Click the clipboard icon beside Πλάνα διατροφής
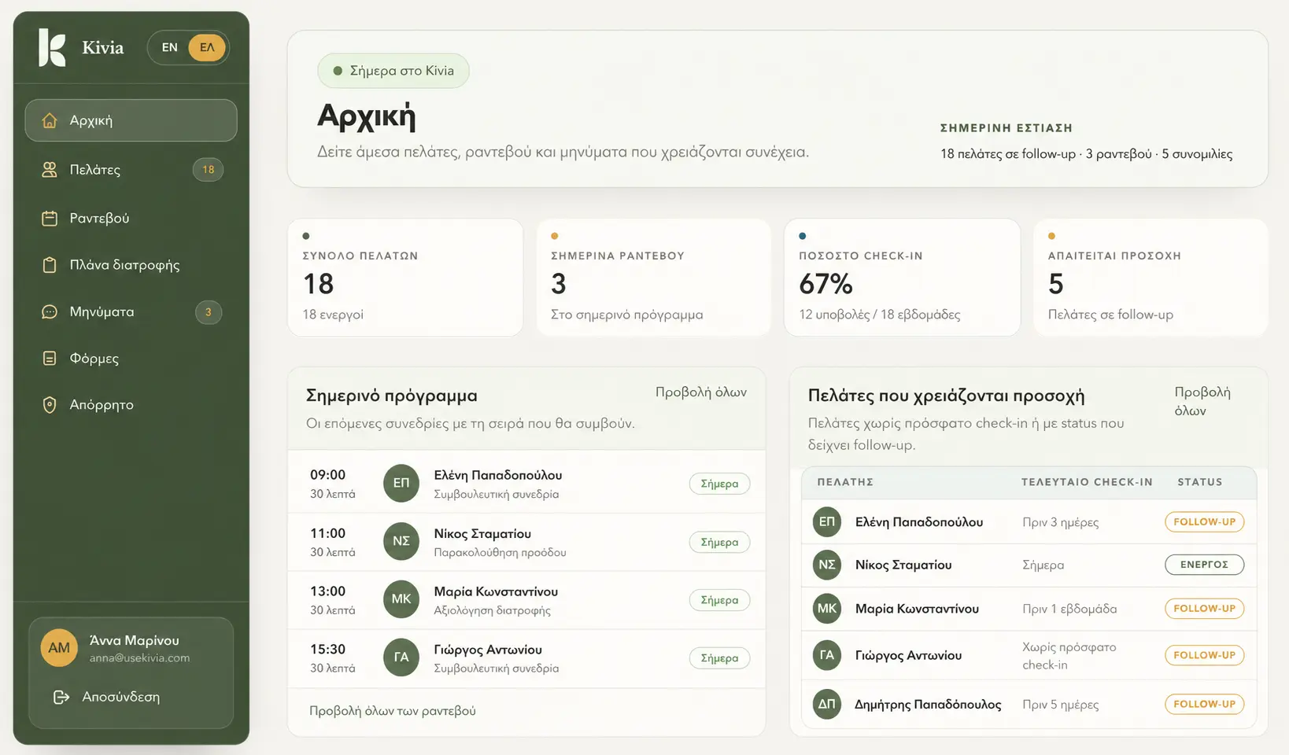This screenshot has width=1289, height=755. pyautogui.click(x=50, y=265)
